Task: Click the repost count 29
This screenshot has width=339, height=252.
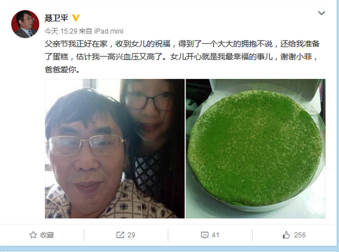Action: (x=131, y=235)
